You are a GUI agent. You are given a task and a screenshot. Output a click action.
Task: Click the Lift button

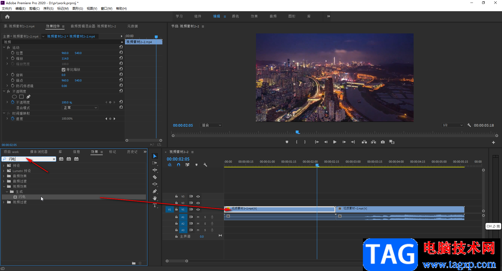pos(364,142)
